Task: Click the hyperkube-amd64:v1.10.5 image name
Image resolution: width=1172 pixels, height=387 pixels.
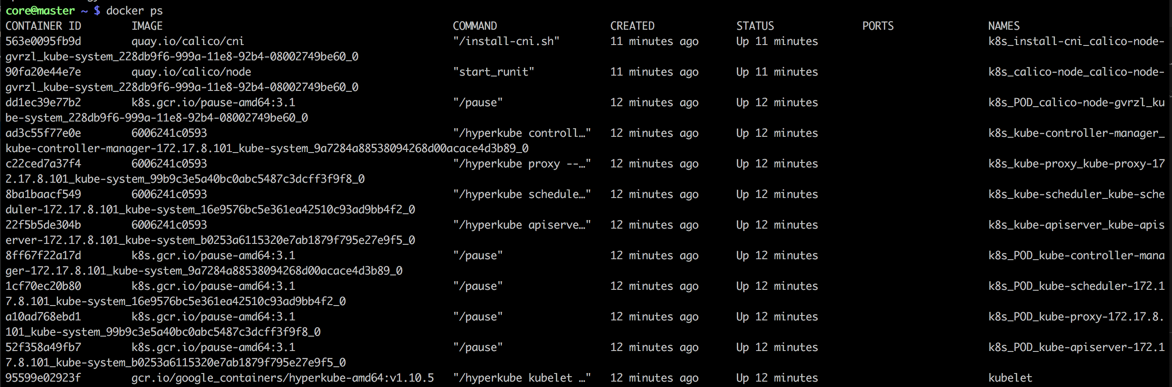Action: click(x=283, y=378)
